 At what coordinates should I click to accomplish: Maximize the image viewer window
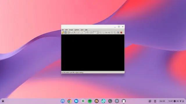point(119,27)
